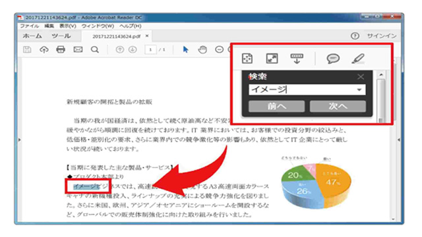
Task: Click the magnifier Find text icon
Action: click(95, 50)
